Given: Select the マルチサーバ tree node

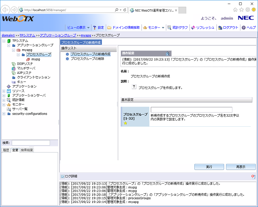Looking at the screenshot, I should point(23,68).
